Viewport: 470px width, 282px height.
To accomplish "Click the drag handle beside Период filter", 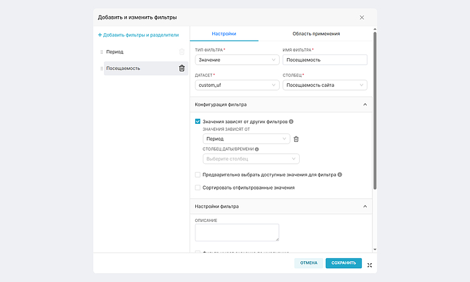I will [101, 52].
